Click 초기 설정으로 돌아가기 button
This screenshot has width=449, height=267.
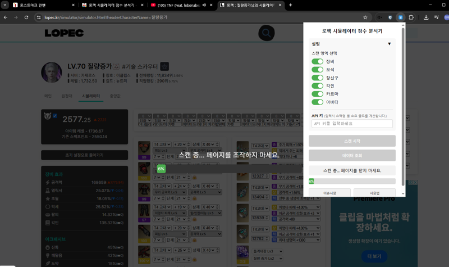coord(85,155)
